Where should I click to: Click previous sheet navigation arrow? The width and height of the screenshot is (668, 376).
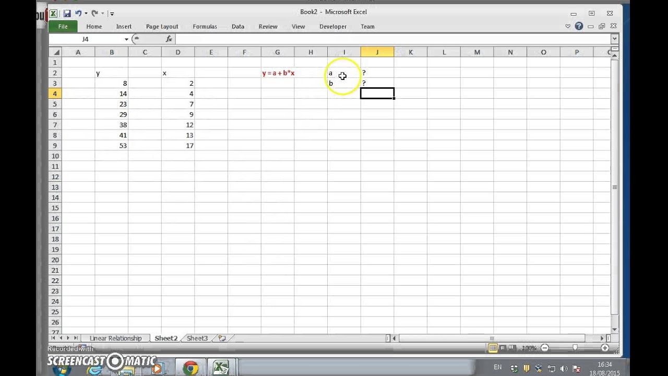point(61,338)
